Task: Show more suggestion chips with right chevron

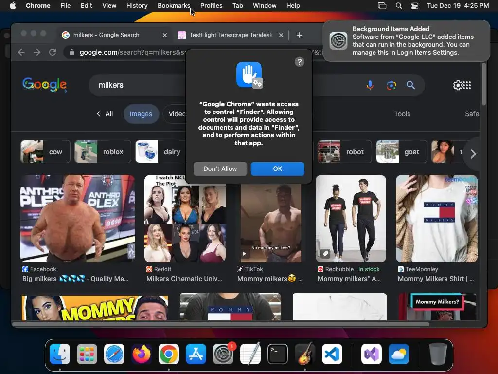Action: [x=473, y=154]
